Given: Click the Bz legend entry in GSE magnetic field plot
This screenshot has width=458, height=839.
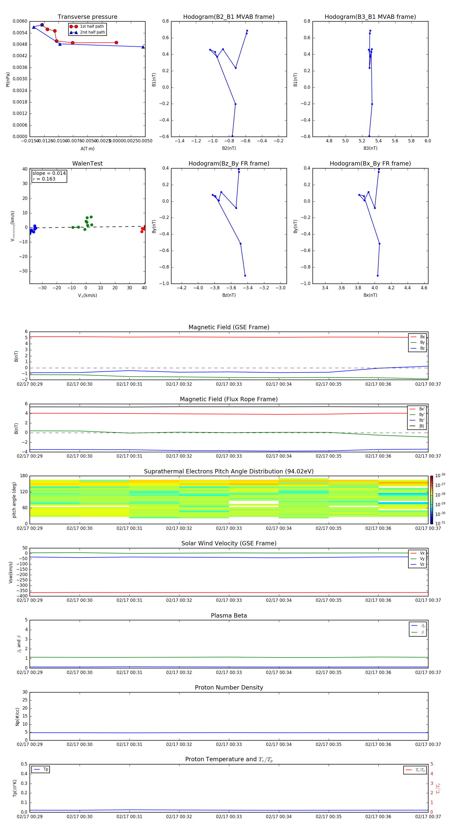Looking at the screenshot, I should tap(418, 349).
